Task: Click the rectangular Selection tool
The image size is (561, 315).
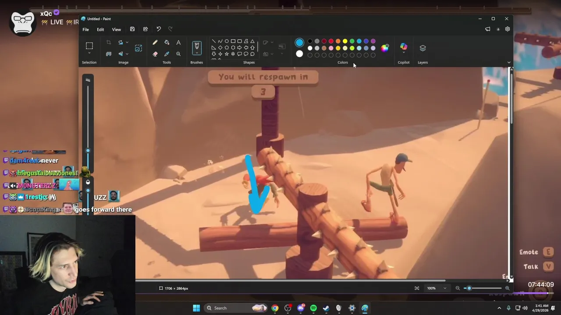Action: [89, 46]
